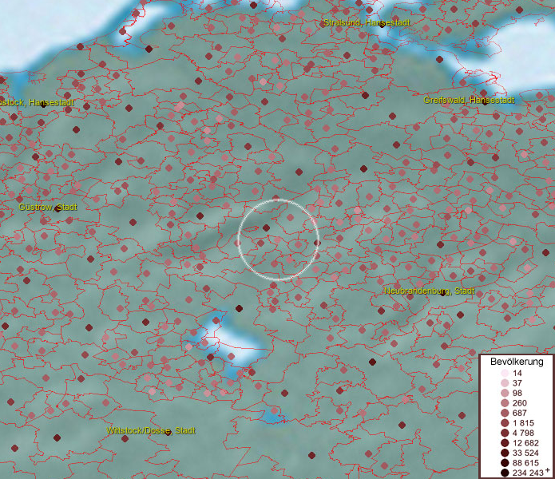Click the legend swatch for 88 615

point(505,463)
